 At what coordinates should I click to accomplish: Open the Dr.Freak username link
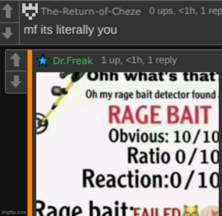[73, 60]
